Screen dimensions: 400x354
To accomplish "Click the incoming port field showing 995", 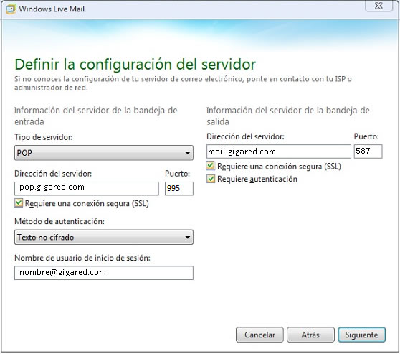I will click(x=179, y=189).
